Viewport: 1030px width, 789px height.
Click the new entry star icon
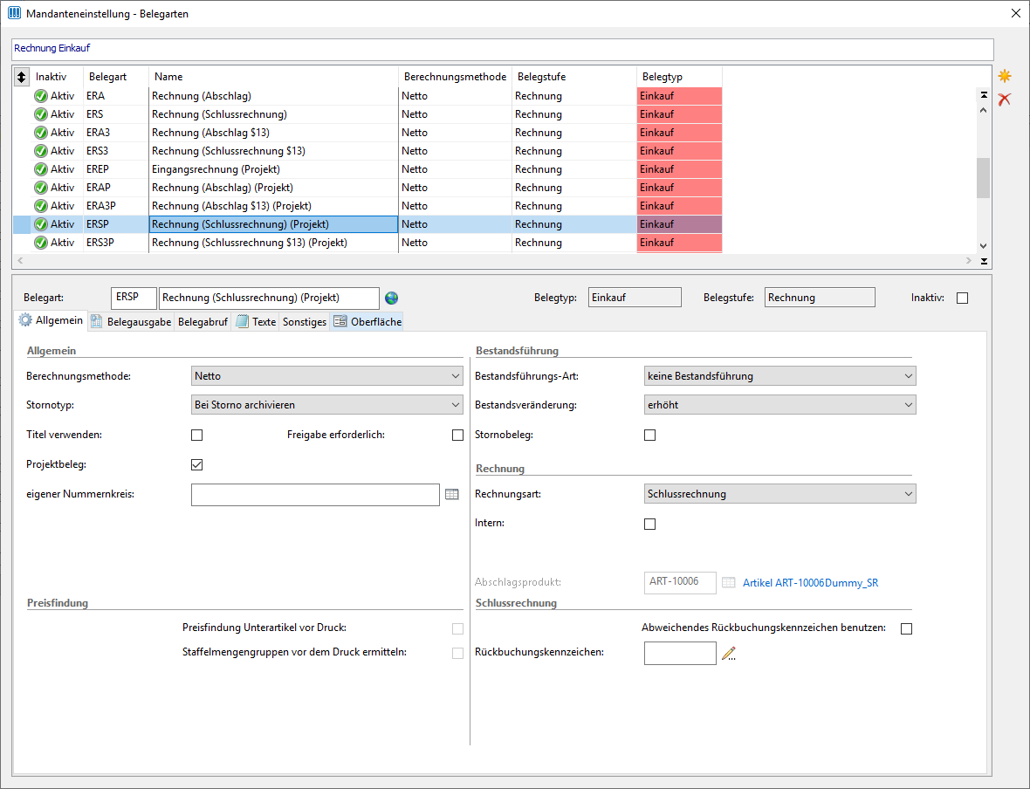[x=1005, y=76]
